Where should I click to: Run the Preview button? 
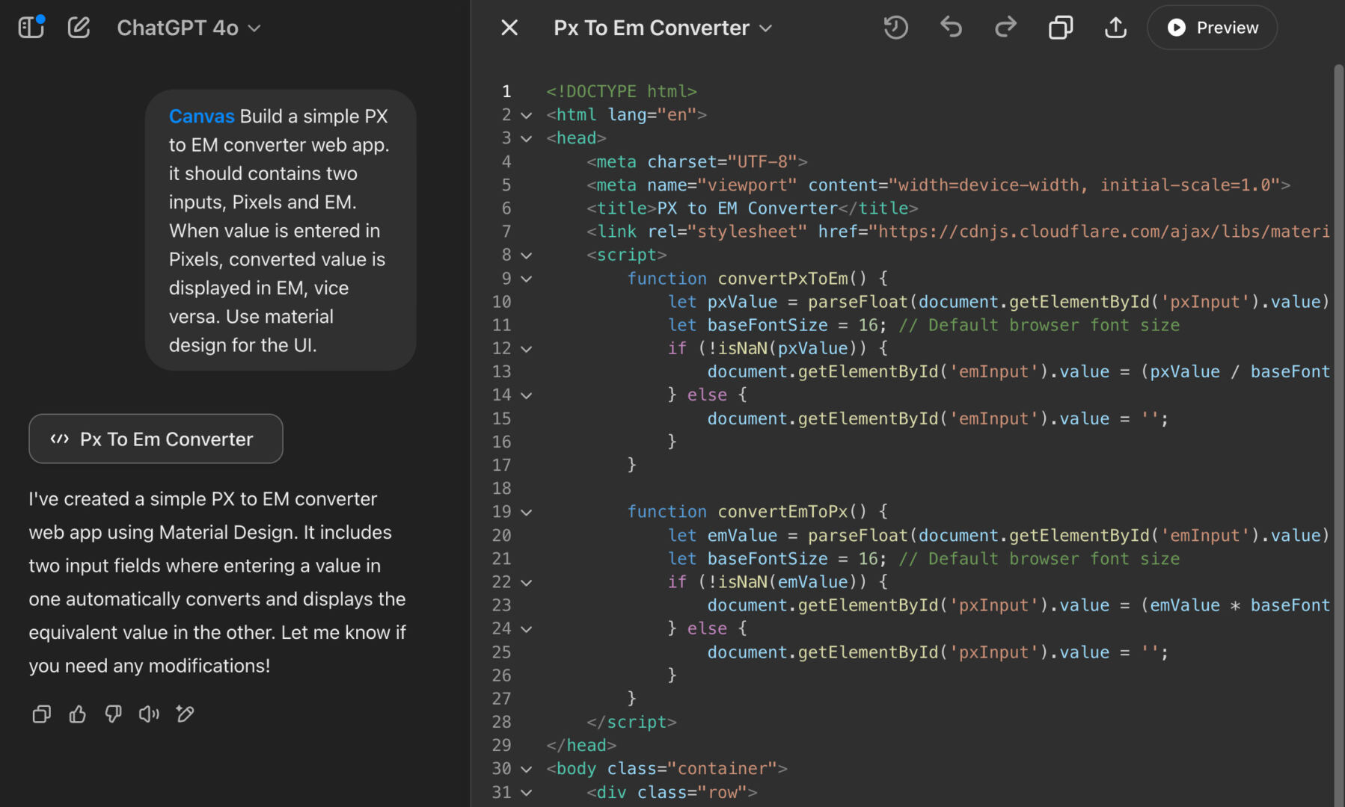(x=1212, y=28)
